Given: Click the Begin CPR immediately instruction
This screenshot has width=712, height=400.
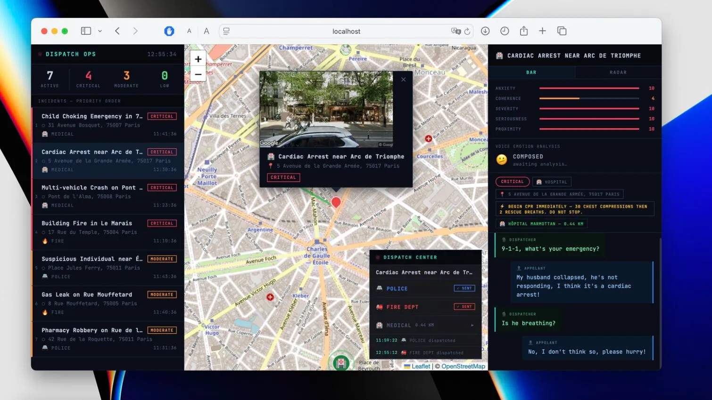Looking at the screenshot, I should click(x=575, y=209).
